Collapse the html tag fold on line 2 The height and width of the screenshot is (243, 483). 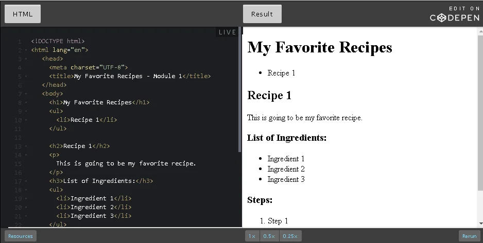pos(26,50)
